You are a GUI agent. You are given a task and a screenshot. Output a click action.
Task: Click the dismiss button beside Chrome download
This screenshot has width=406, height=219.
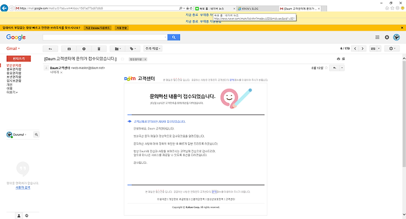[121, 28]
